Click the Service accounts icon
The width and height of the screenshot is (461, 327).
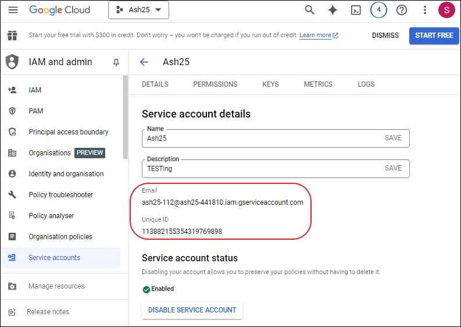[x=12, y=258]
